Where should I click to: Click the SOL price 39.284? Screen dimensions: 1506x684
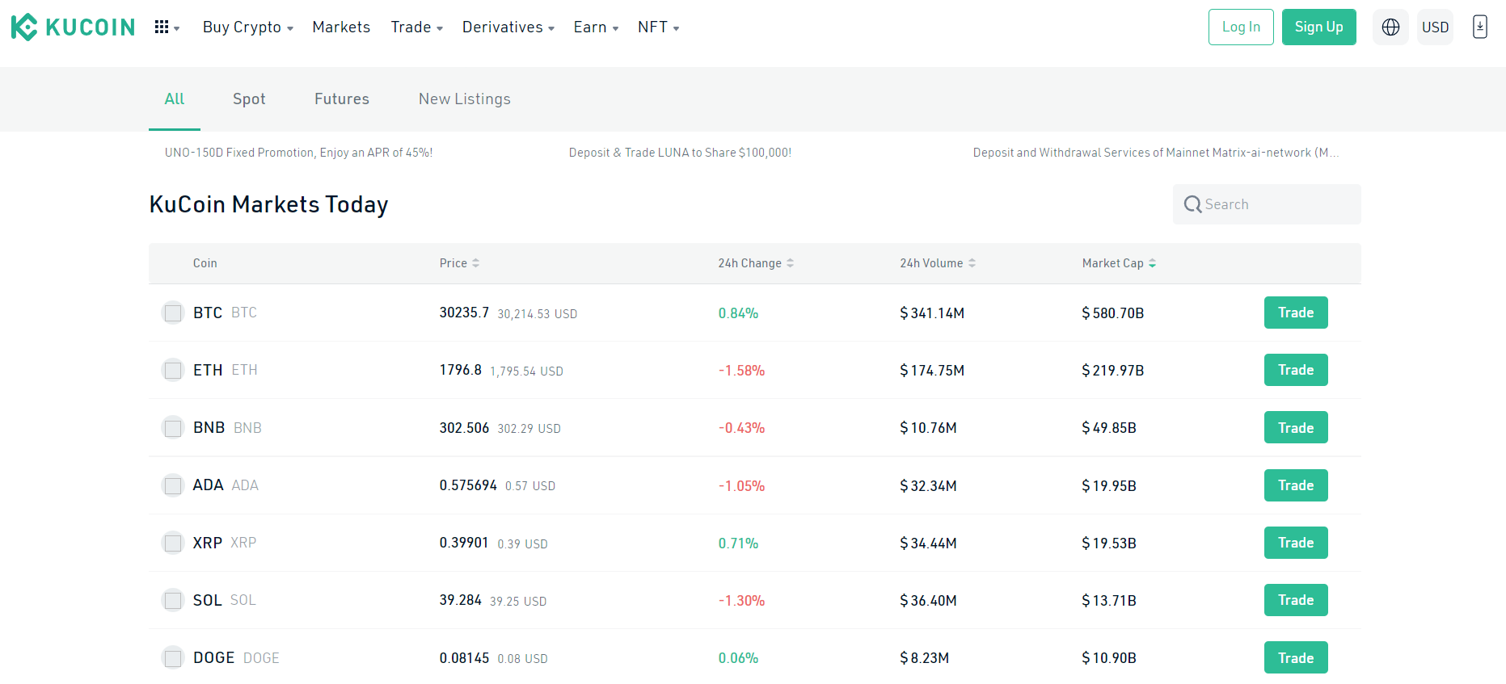tap(460, 600)
